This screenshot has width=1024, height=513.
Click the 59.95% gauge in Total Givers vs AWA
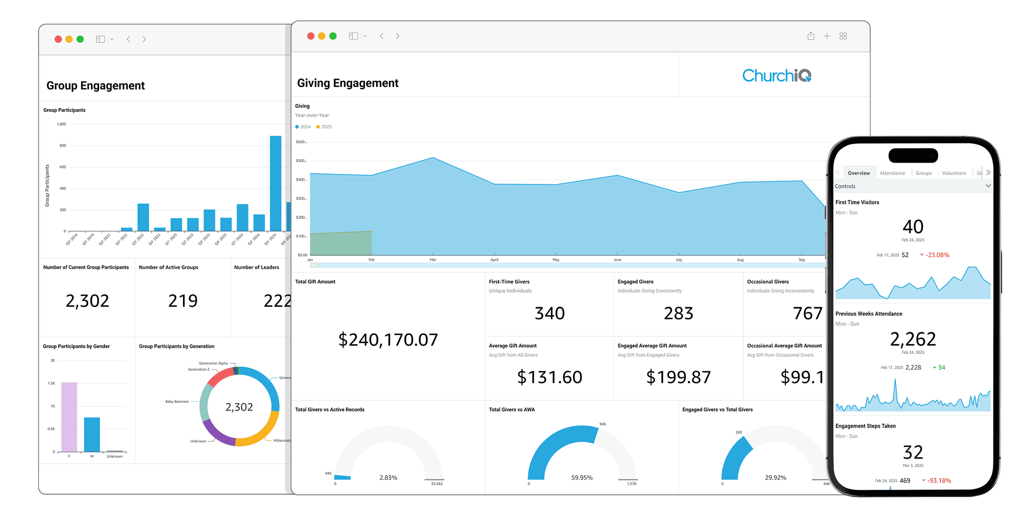(x=582, y=478)
